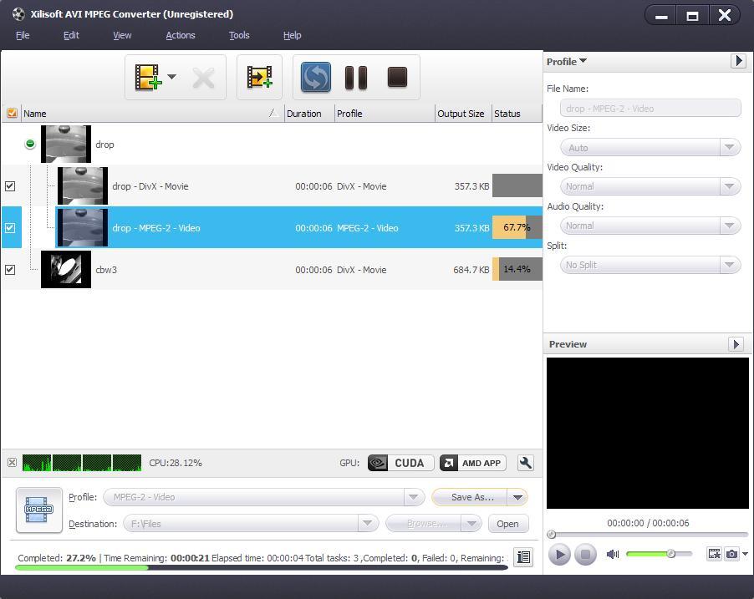Select the cbw3 video thumbnail
754x599 pixels.
tap(66, 269)
